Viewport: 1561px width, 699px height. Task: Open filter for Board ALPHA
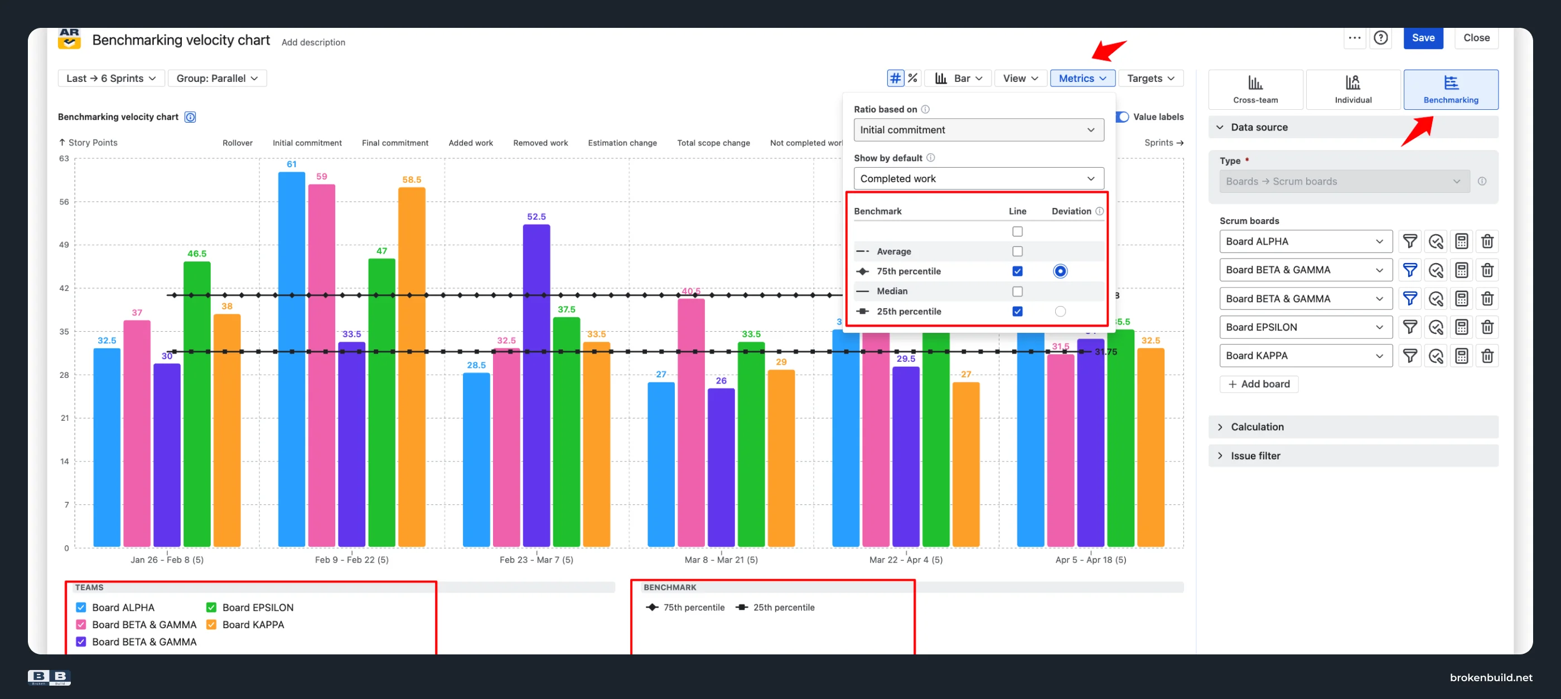click(x=1410, y=241)
